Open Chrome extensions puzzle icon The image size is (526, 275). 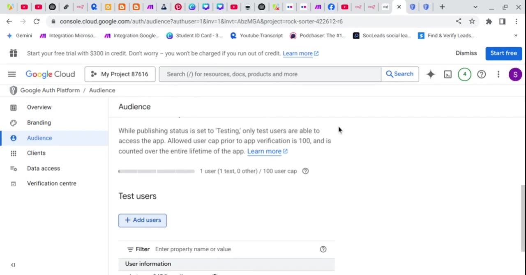click(x=489, y=21)
